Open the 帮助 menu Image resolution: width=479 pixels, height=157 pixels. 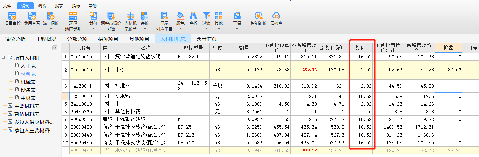[x=93, y=6]
